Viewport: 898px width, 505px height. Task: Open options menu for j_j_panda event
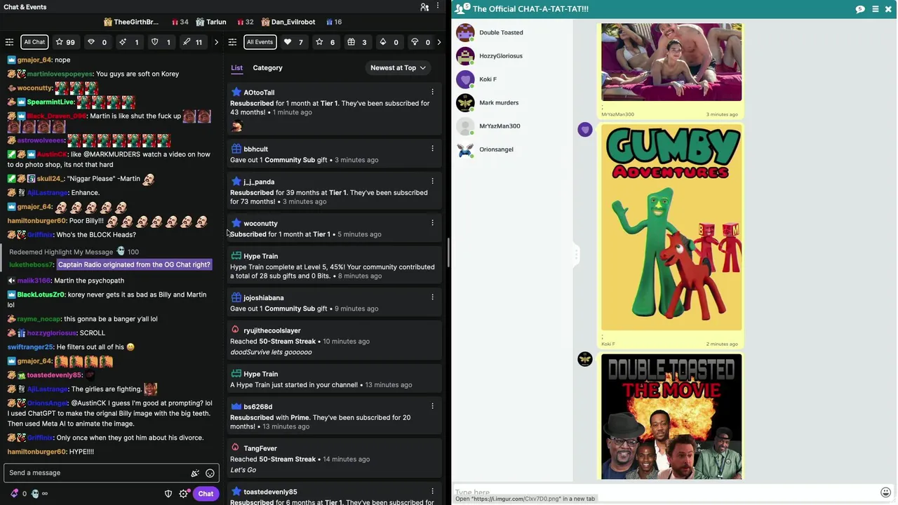pos(433,181)
